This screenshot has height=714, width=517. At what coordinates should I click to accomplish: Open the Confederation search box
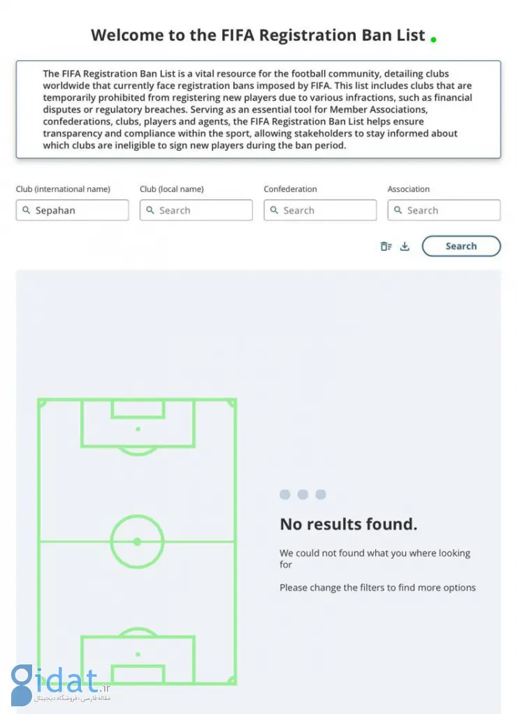point(320,210)
